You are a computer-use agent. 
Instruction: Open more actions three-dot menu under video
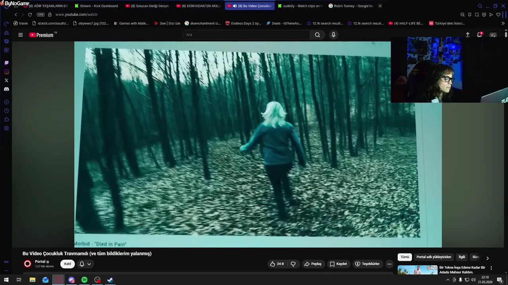(x=389, y=264)
